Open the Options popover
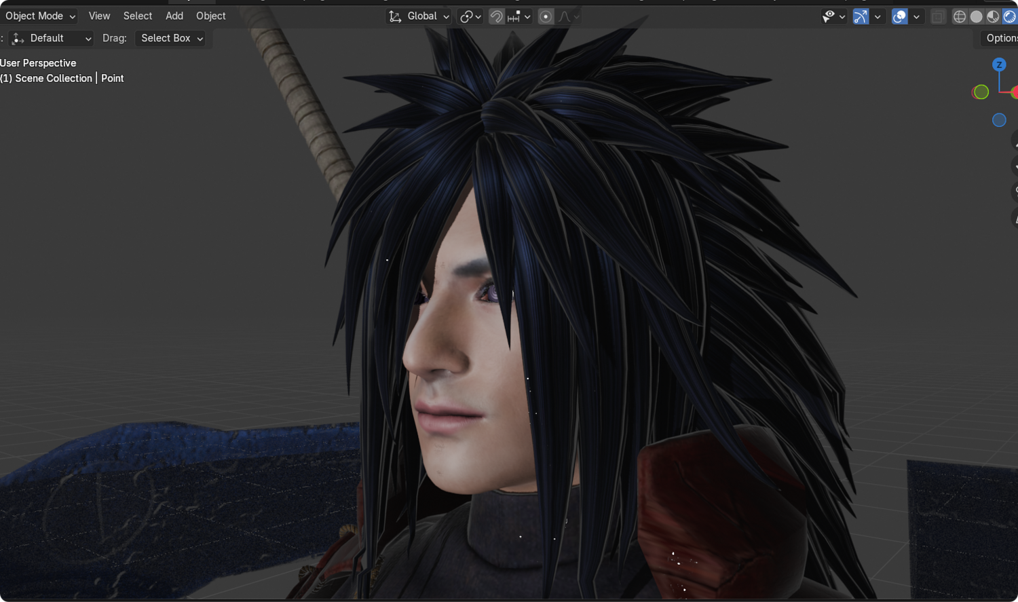The height and width of the screenshot is (602, 1018). pyautogui.click(x=1000, y=38)
